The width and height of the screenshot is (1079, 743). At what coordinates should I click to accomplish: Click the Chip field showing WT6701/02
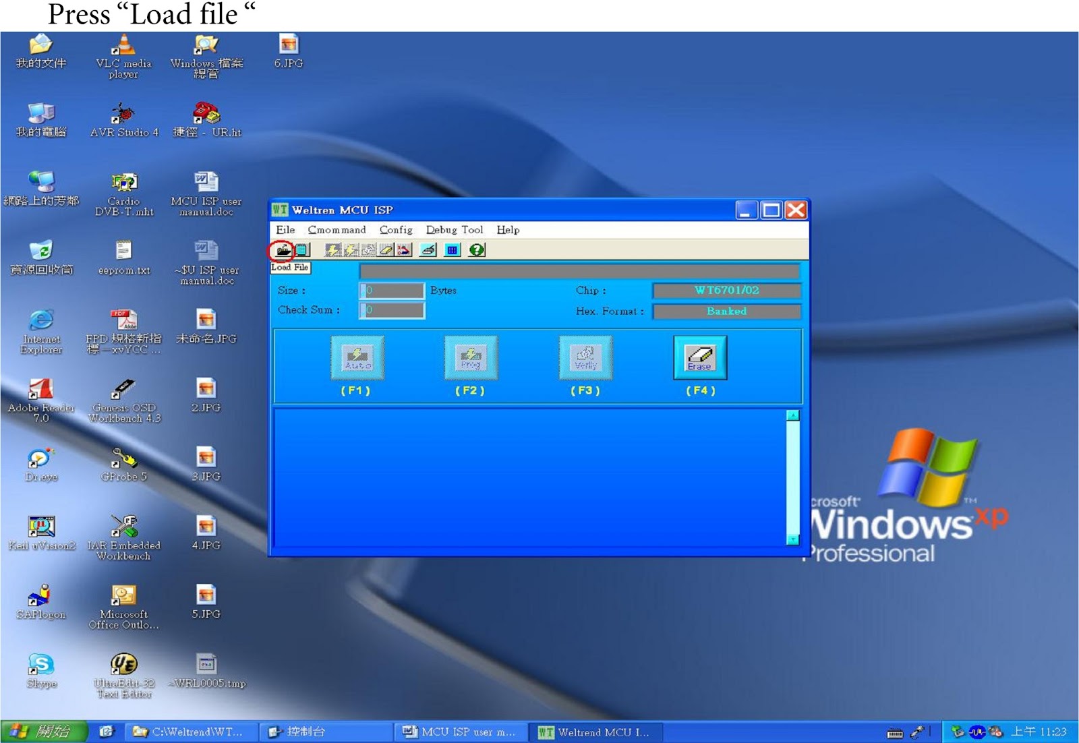pos(727,291)
